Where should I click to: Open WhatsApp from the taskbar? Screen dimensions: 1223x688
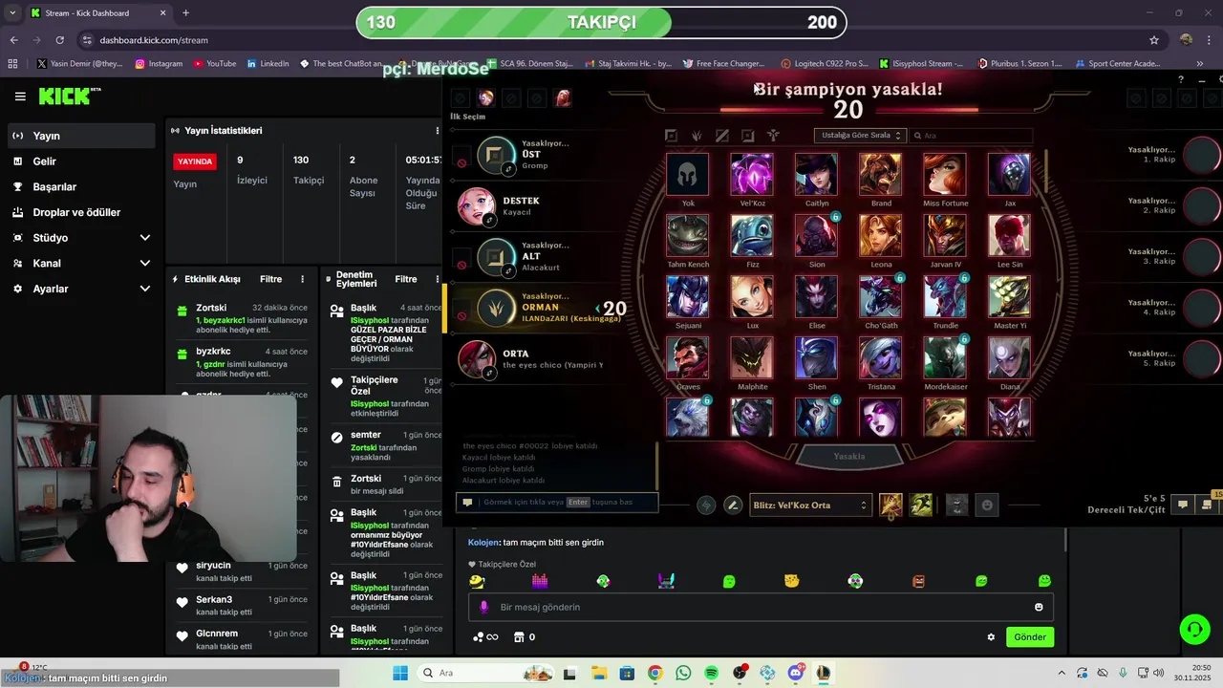click(682, 673)
